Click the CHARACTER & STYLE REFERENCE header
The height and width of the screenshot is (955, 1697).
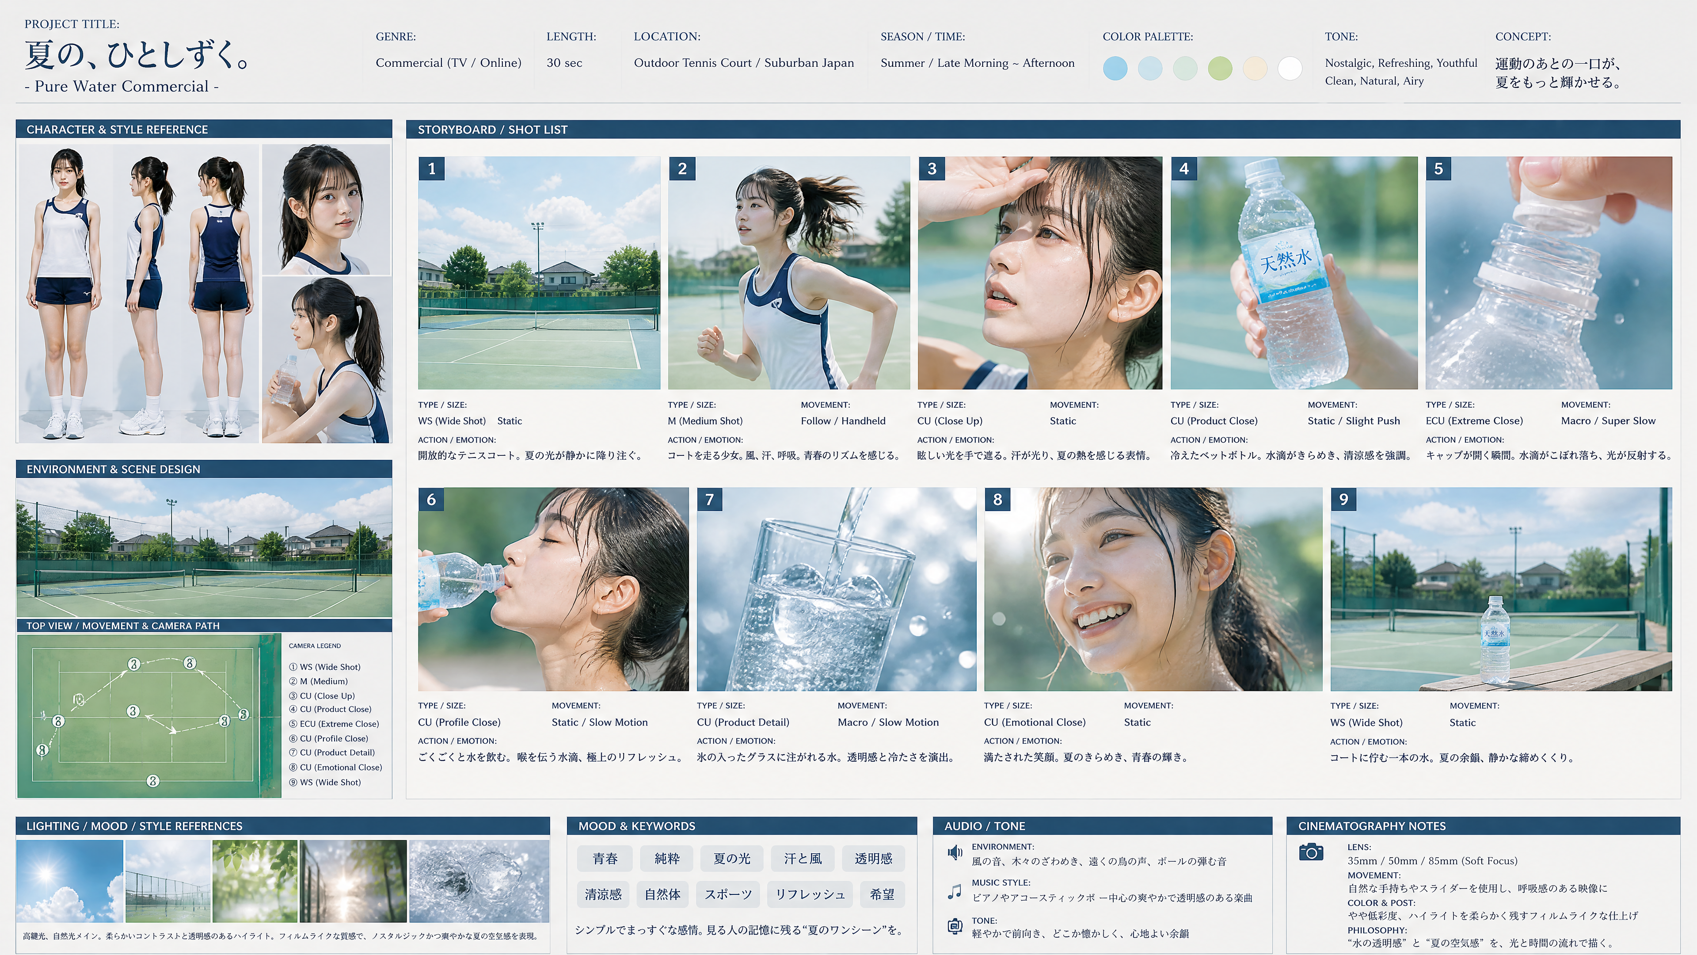(204, 129)
